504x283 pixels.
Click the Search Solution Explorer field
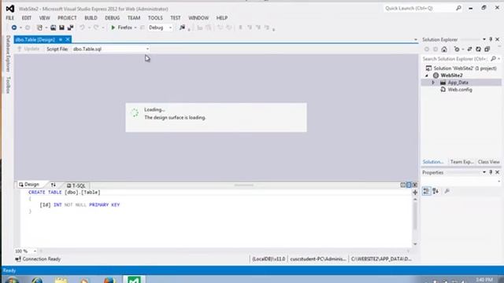pos(455,59)
